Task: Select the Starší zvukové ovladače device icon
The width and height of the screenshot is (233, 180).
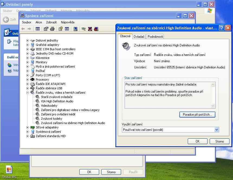Action: 37,97
